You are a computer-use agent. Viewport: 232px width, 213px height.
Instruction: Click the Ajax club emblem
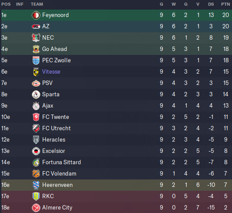tap(36, 106)
